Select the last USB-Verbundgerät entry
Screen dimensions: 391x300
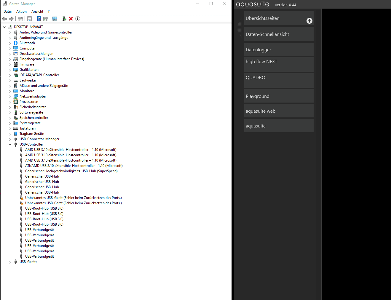(39, 256)
